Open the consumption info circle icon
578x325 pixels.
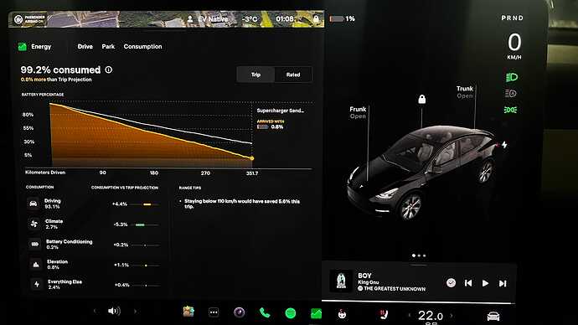[x=108, y=70]
